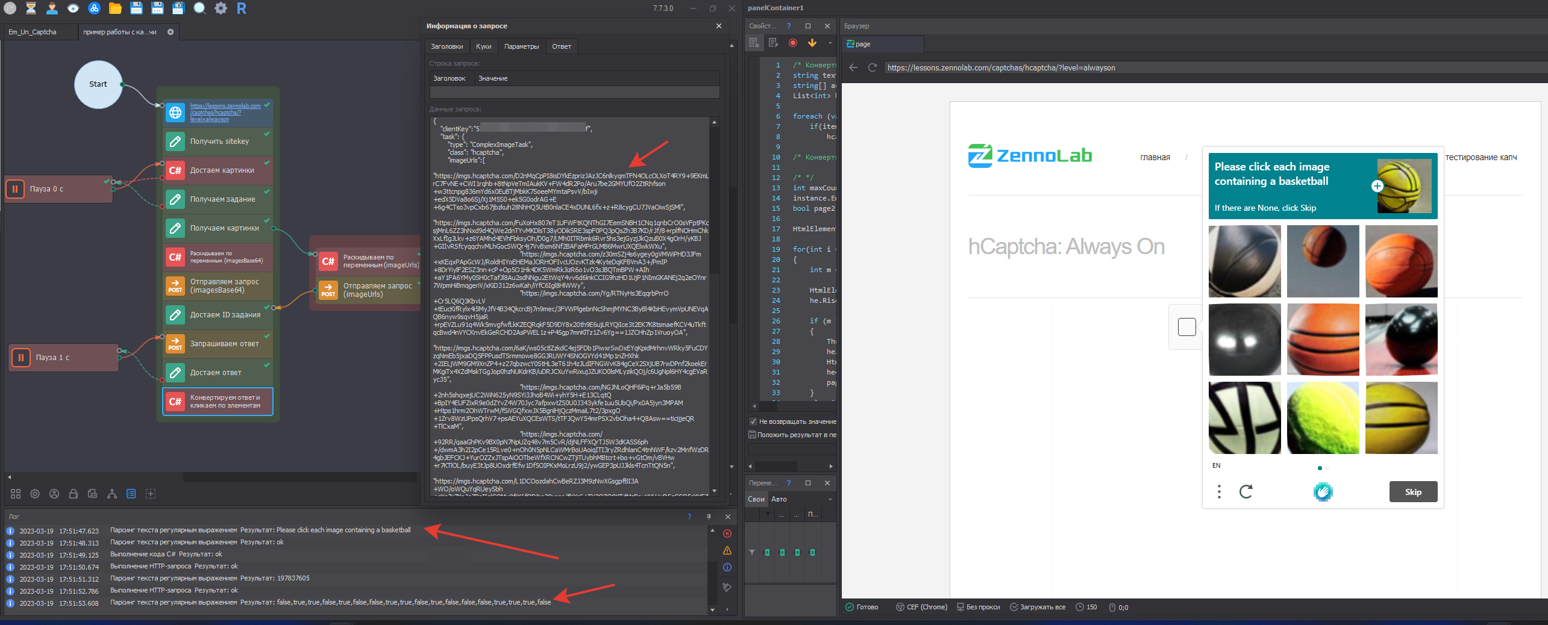Open the folder icon in top toolbar

tap(115, 8)
